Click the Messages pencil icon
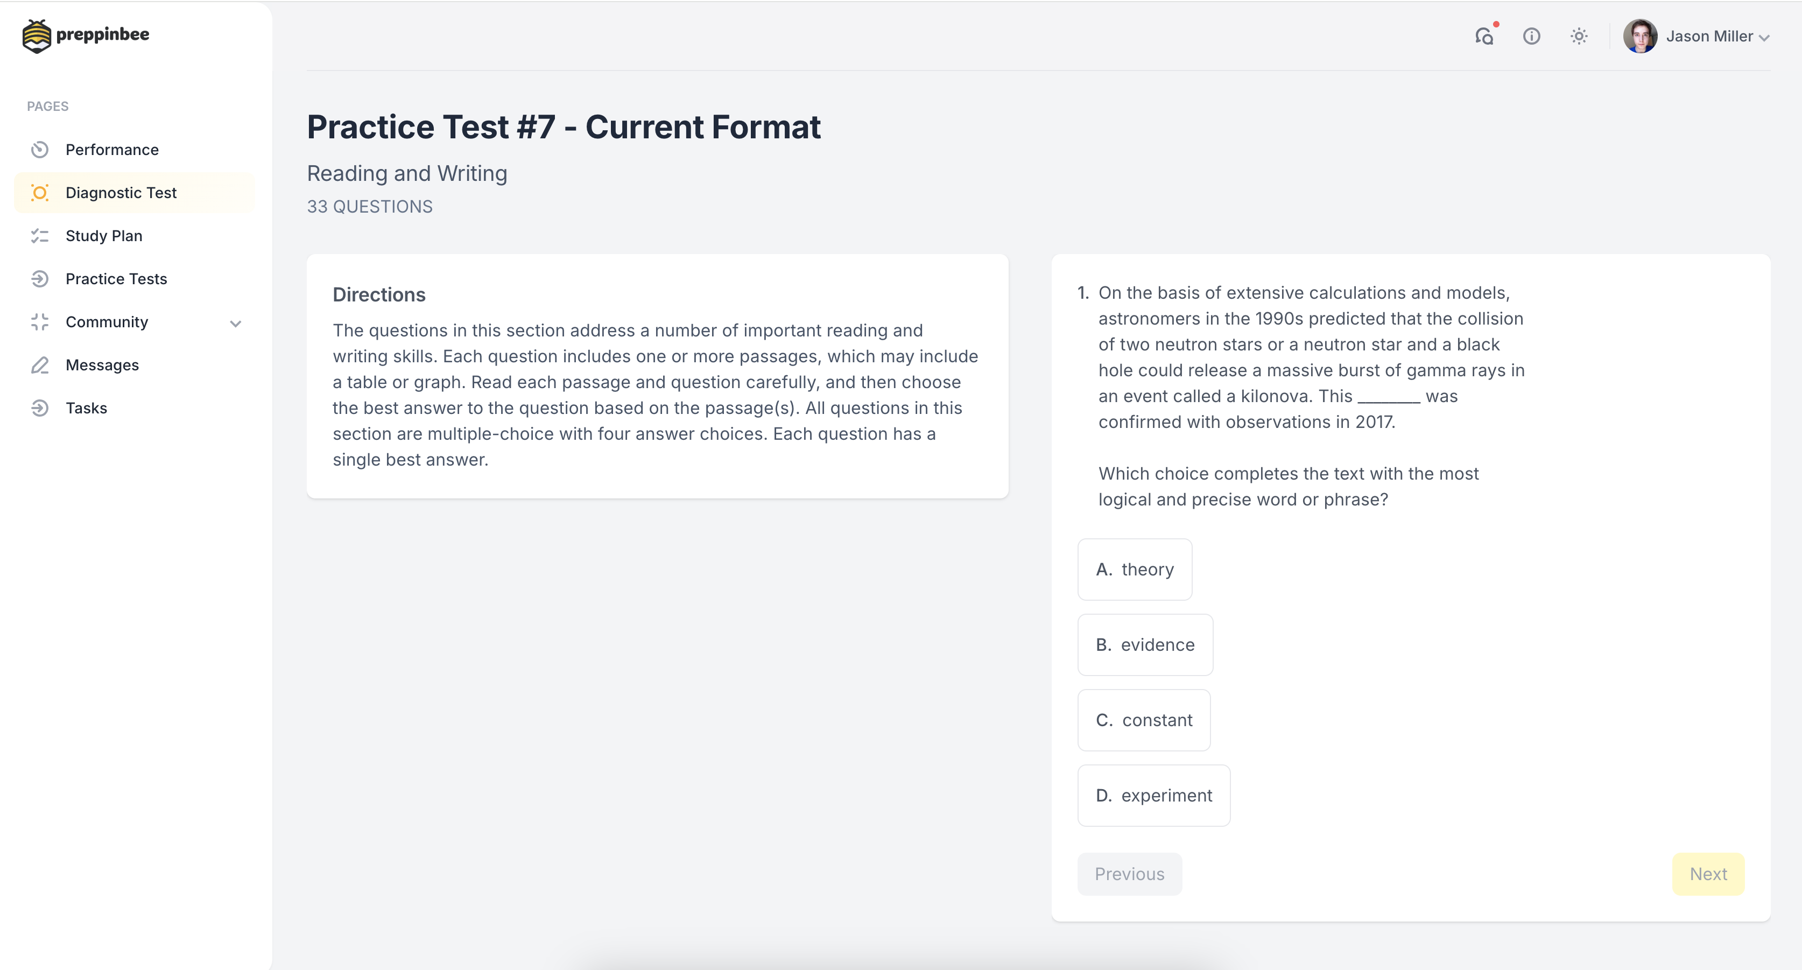Viewport: 1802px width, 970px height. click(x=40, y=365)
